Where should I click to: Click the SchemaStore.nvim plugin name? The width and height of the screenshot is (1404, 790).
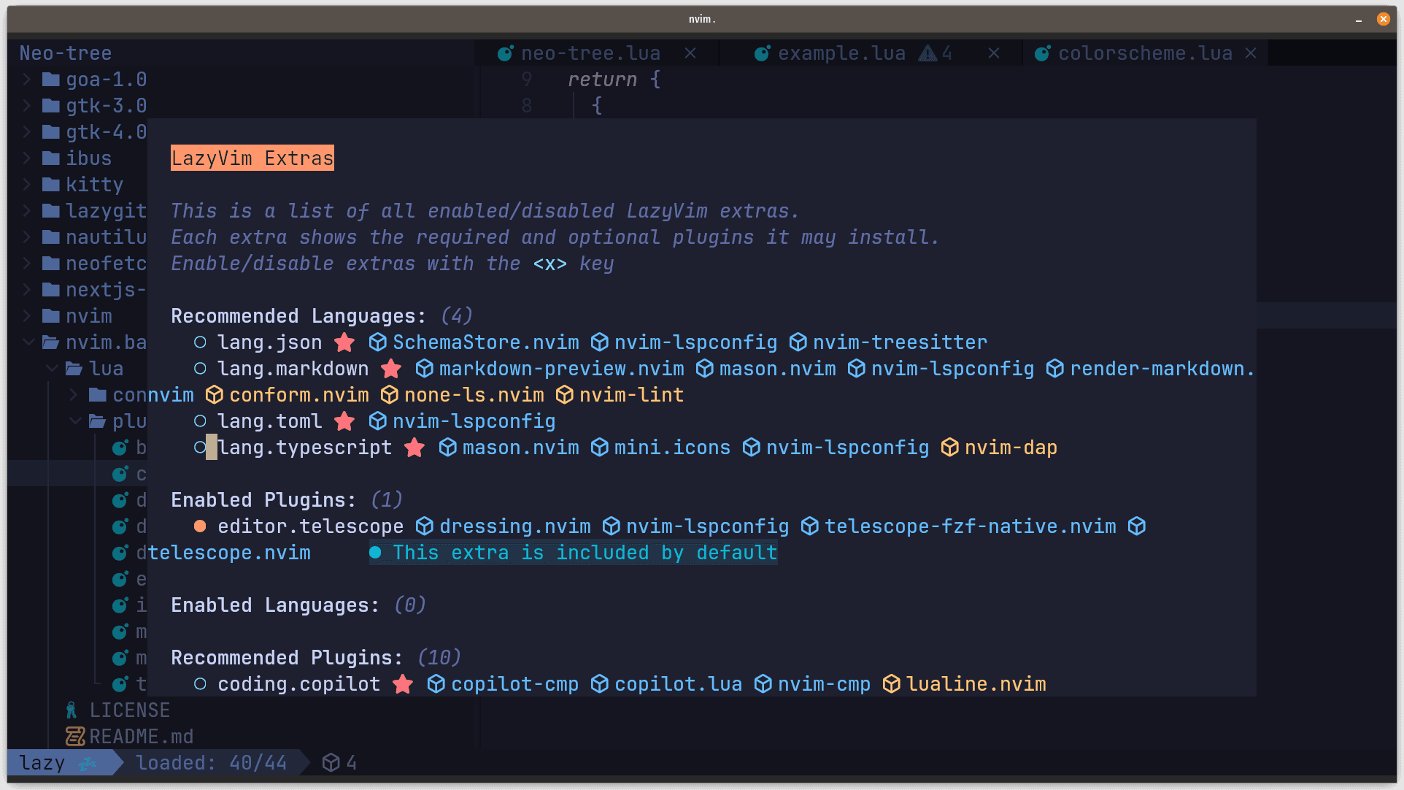coord(486,342)
